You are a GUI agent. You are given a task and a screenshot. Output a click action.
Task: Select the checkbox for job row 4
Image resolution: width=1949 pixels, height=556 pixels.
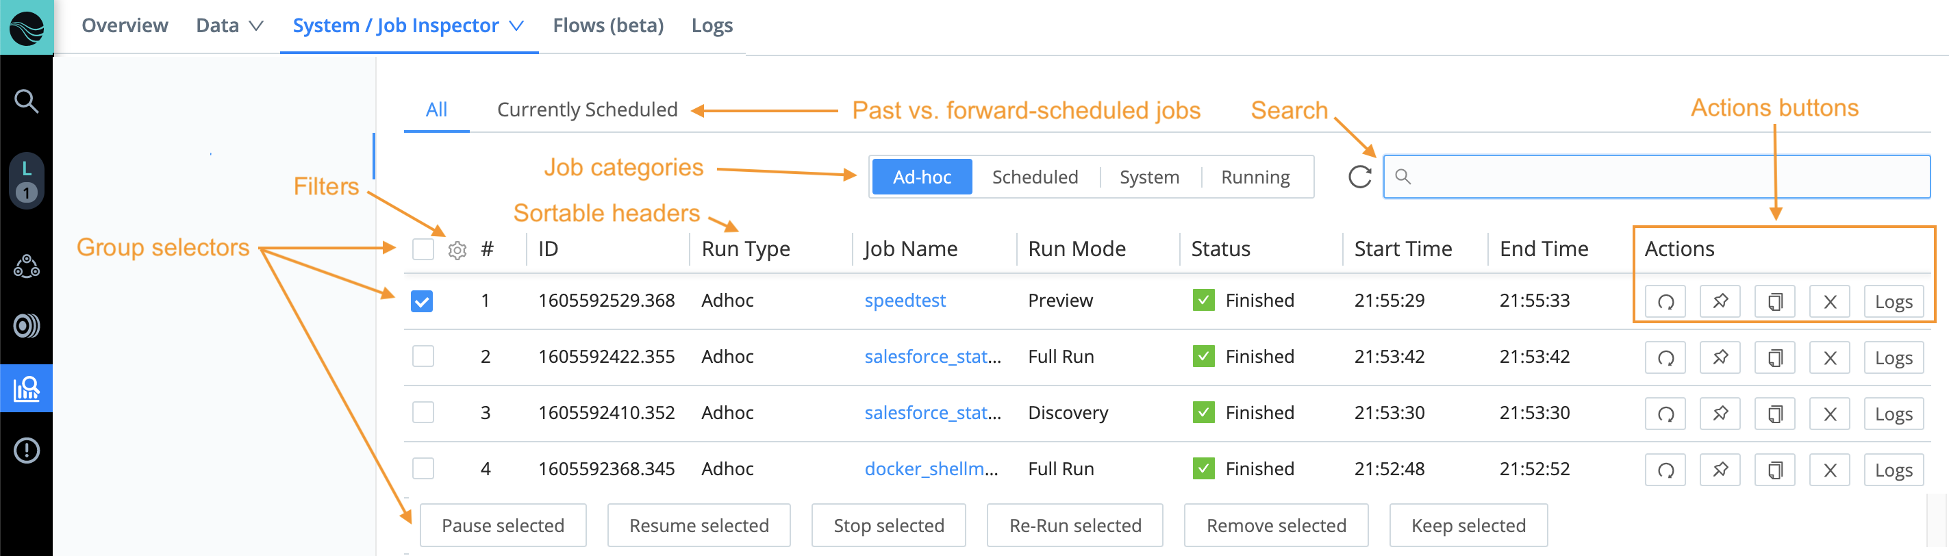(x=423, y=469)
